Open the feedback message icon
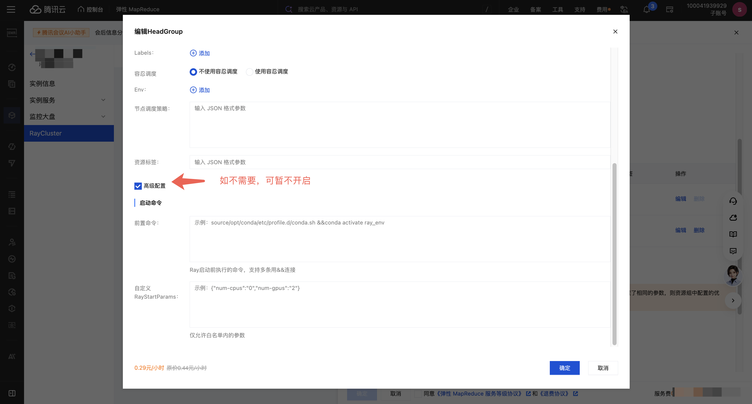Image resolution: width=752 pixels, height=404 pixels. 733,251
